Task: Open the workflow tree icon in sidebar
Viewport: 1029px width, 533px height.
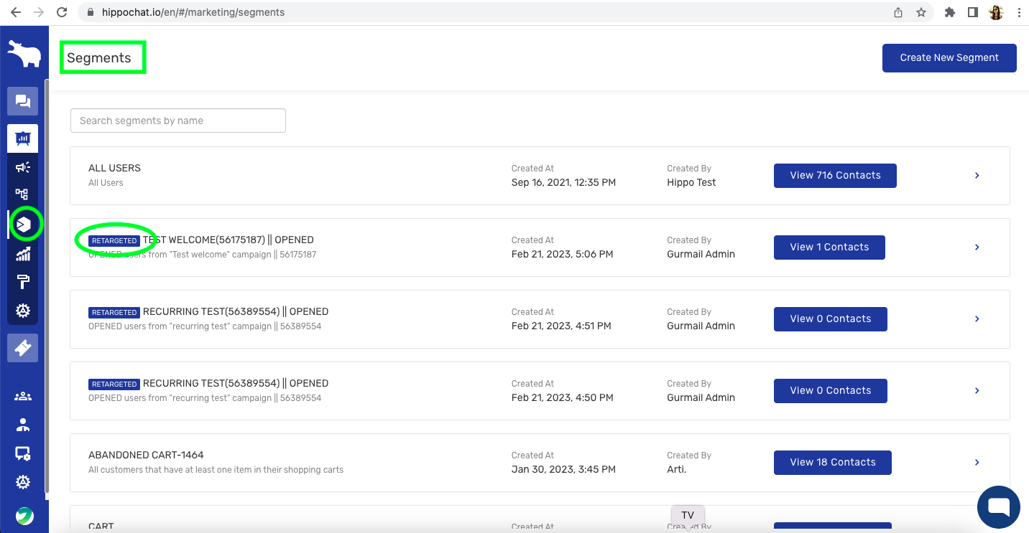Action: (x=22, y=194)
